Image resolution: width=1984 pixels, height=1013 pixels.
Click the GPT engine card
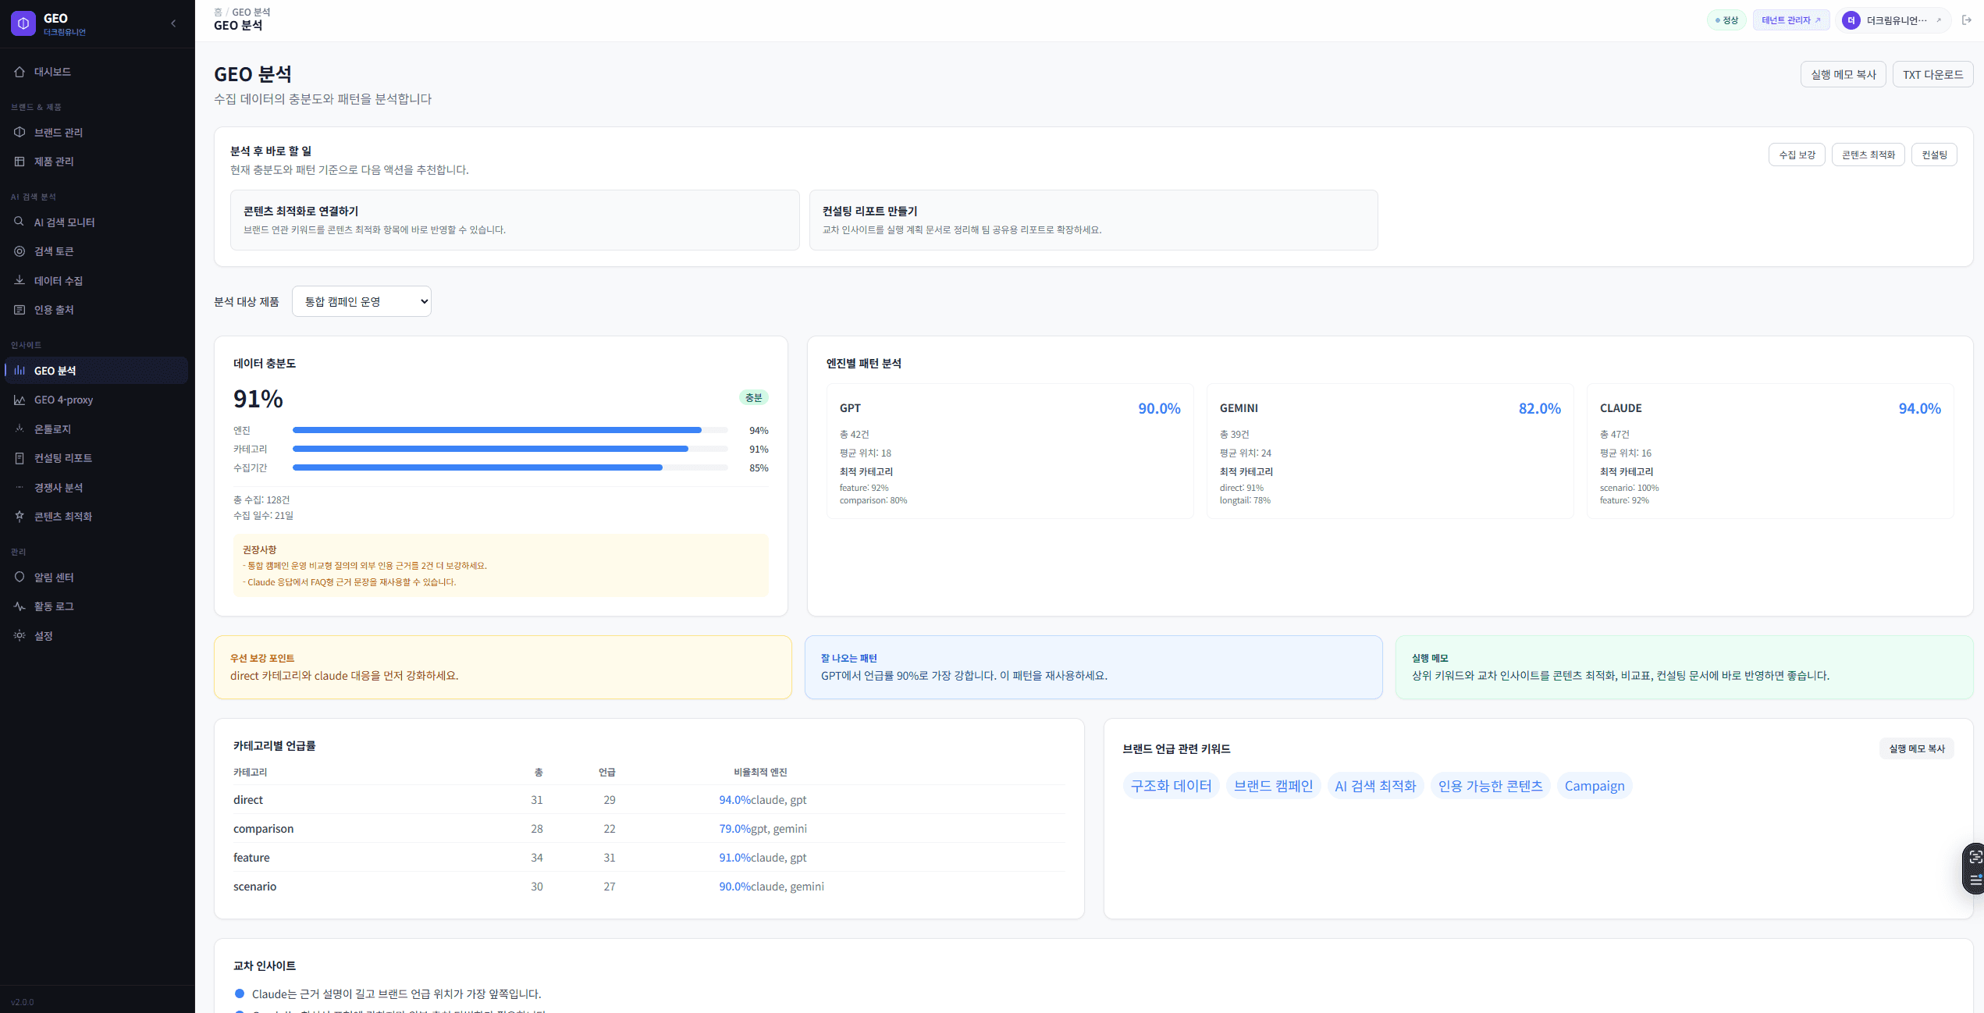[x=1010, y=451]
